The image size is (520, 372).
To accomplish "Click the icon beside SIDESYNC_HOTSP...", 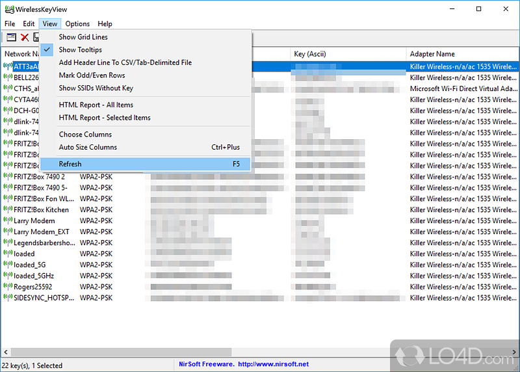I will click(x=8, y=297).
